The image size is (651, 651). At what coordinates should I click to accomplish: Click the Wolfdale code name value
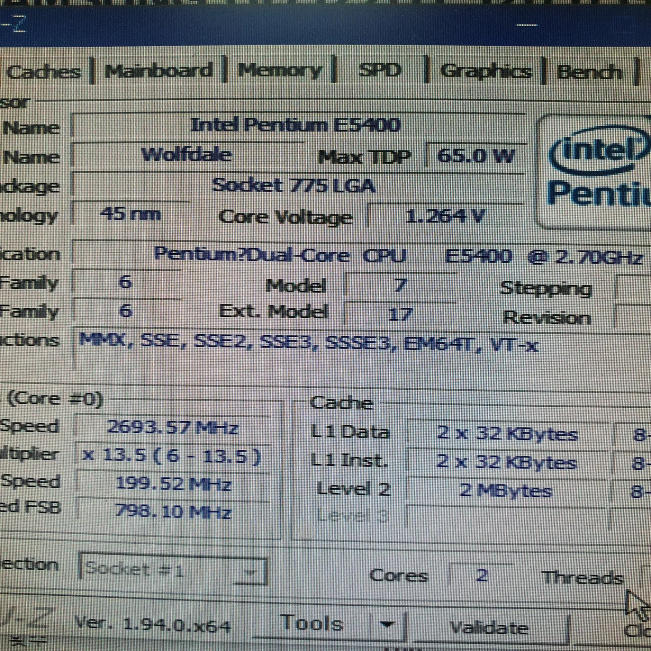click(x=187, y=155)
